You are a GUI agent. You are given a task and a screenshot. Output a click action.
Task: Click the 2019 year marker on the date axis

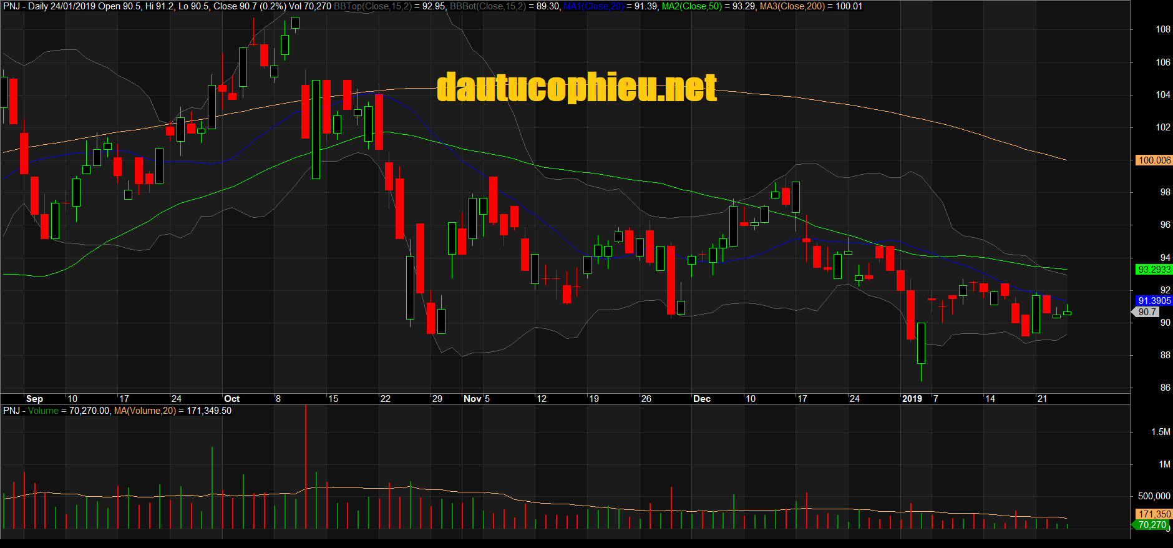click(x=912, y=399)
